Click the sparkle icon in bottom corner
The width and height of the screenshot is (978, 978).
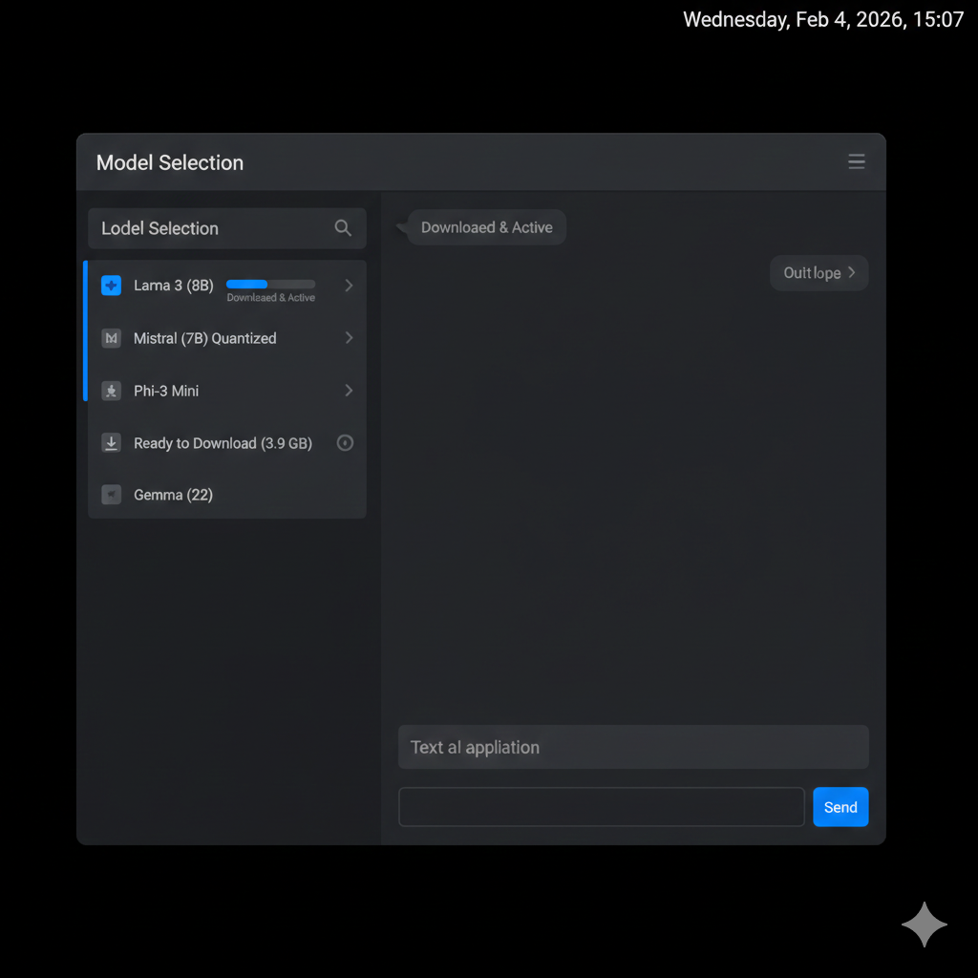click(924, 925)
